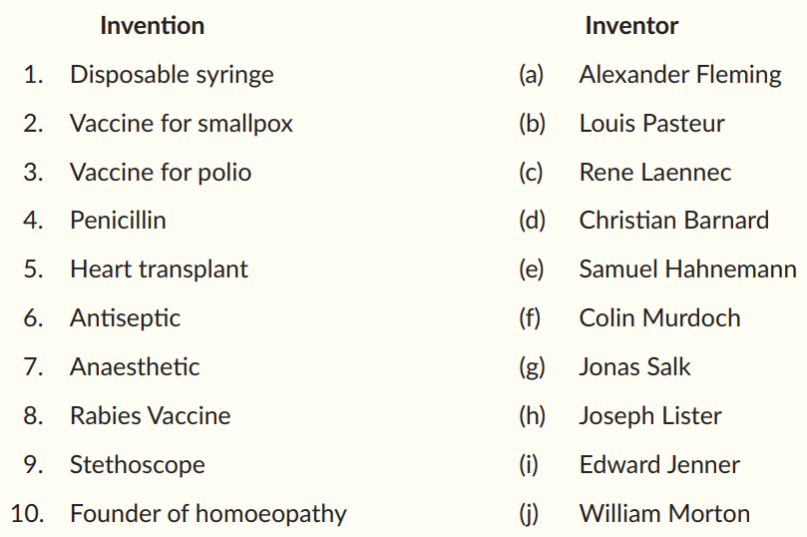The height and width of the screenshot is (537, 807).
Task: Click the "Christian Barnard" inventor entry
Action: (x=673, y=221)
